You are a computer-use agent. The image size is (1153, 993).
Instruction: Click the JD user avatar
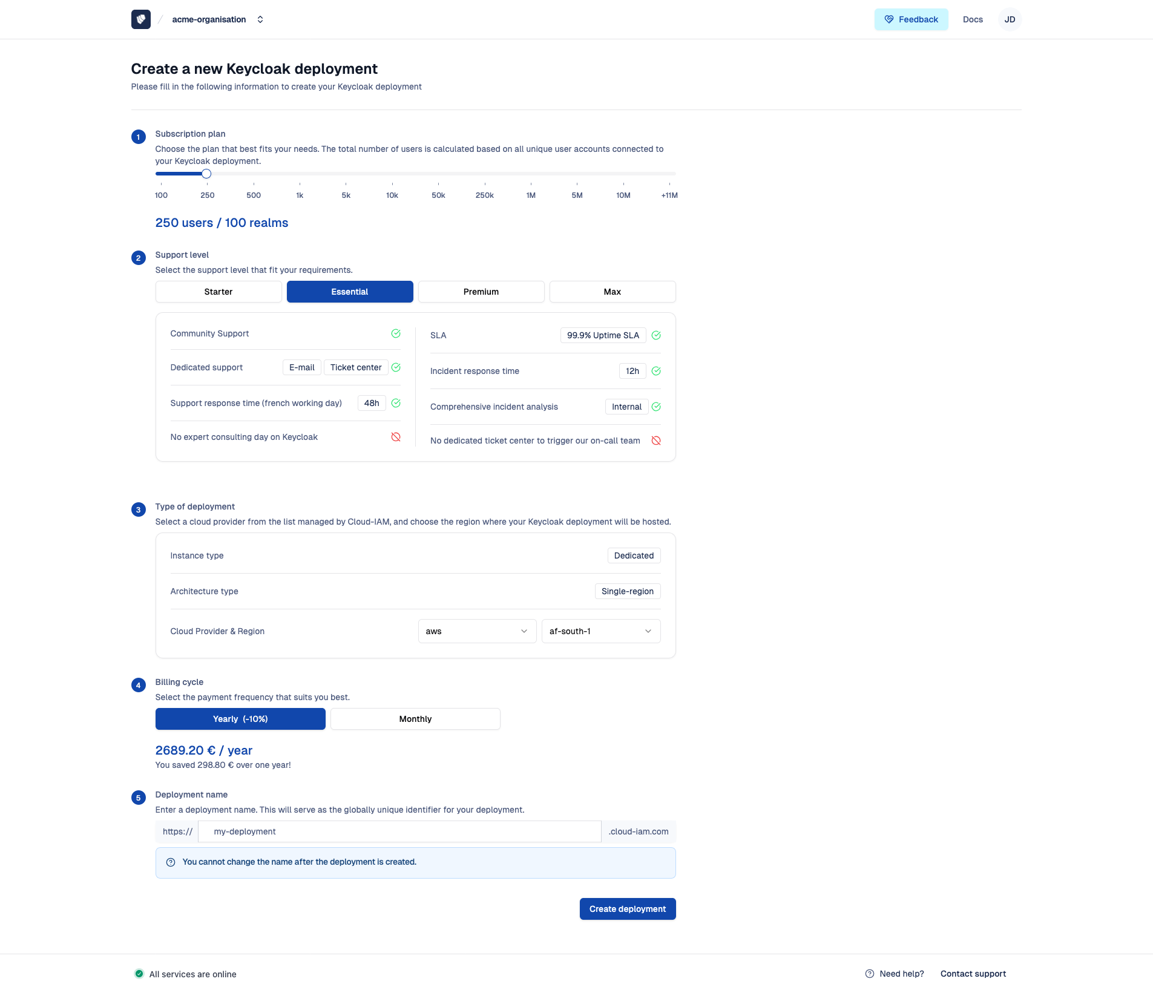[1010, 19]
